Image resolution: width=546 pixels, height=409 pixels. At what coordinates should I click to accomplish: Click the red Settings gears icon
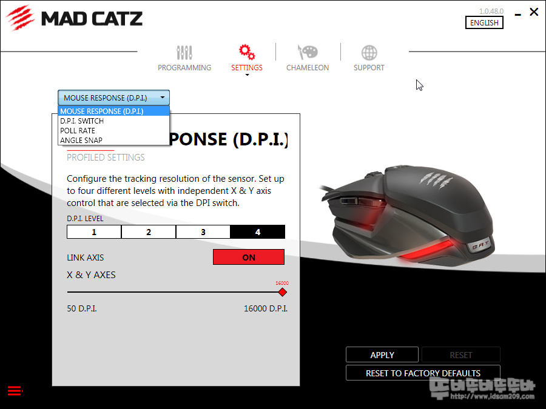coord(247,52)
